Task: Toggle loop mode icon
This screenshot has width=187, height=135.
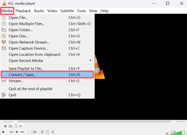Action: [x=48, y=132]
